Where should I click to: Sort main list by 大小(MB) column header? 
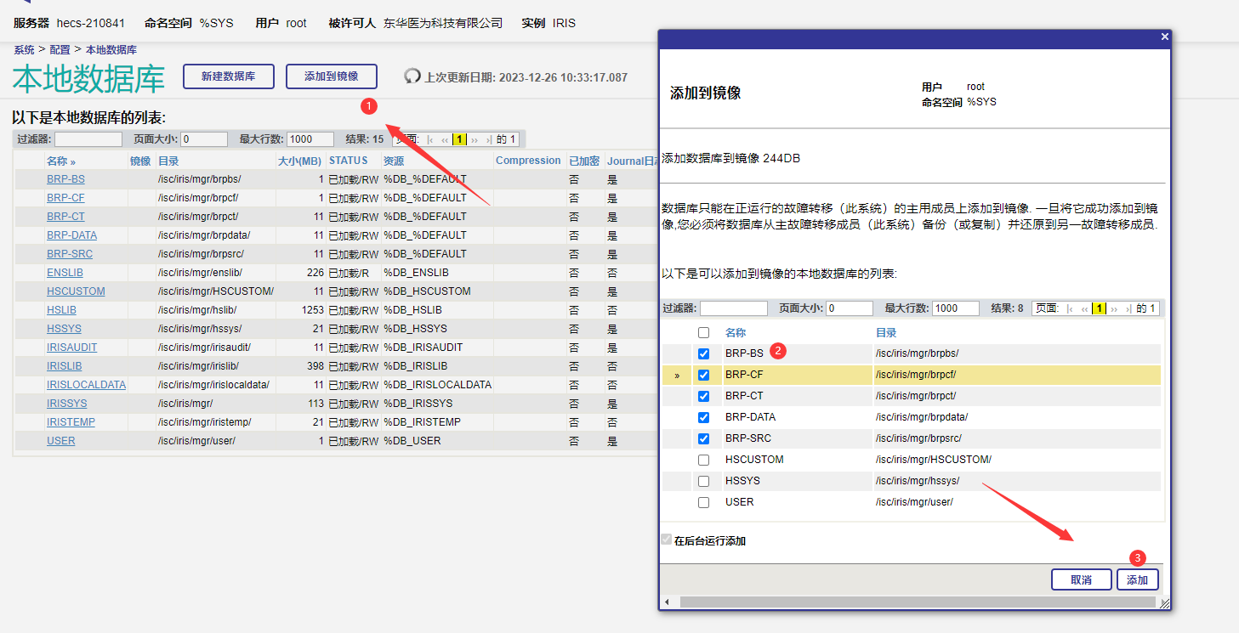click(x=300, y=161)
